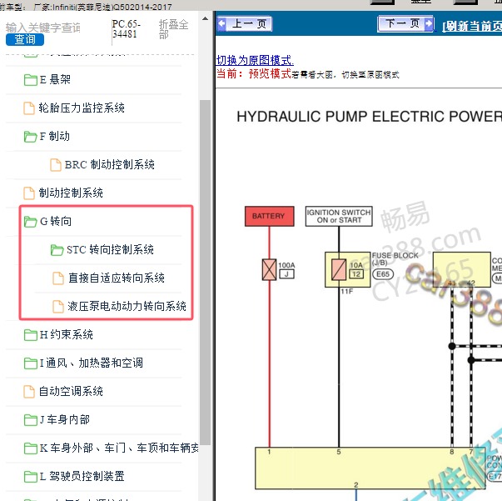Viewport: 502px width, 501px height.
Task: Click the BATTERY box in diagram
Action: [x=269, y=217]
